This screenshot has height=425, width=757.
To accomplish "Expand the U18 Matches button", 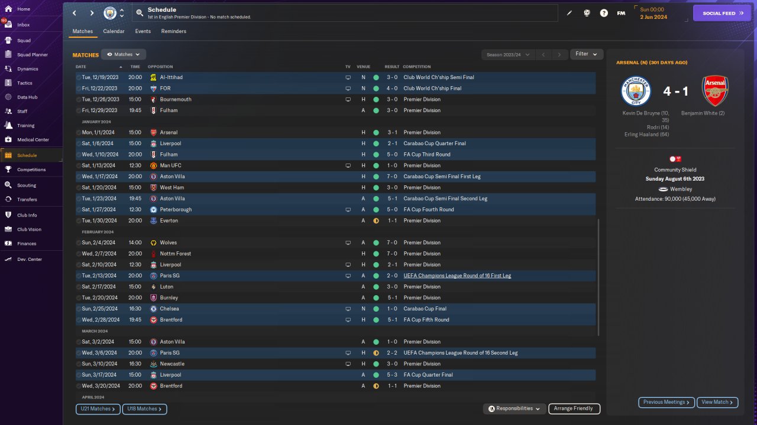I will tap(144, 408).
